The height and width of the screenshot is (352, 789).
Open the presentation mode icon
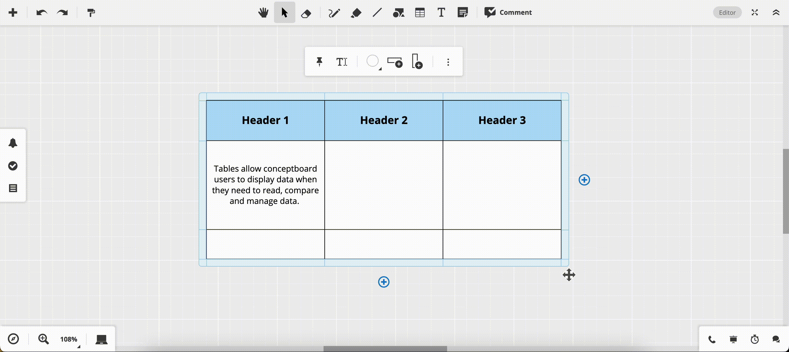coord(733,339)
